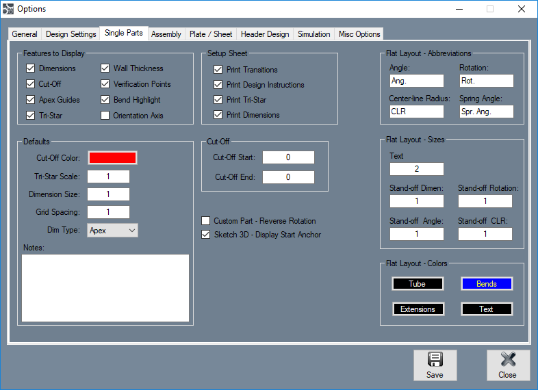The height and width of the screenshot is (390, 538).
Task: Click the Cut-Off Start input field
Action: pos(288,157)
